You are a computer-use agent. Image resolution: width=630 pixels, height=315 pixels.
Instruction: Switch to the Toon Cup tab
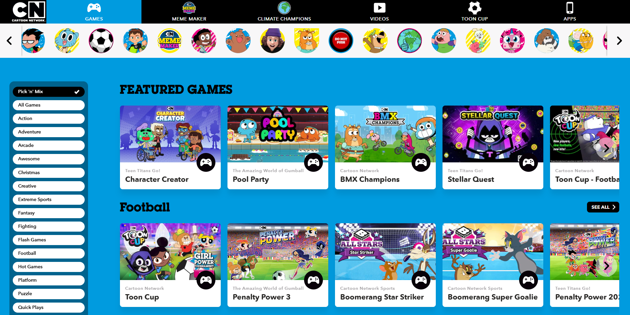tap(474, 12)
